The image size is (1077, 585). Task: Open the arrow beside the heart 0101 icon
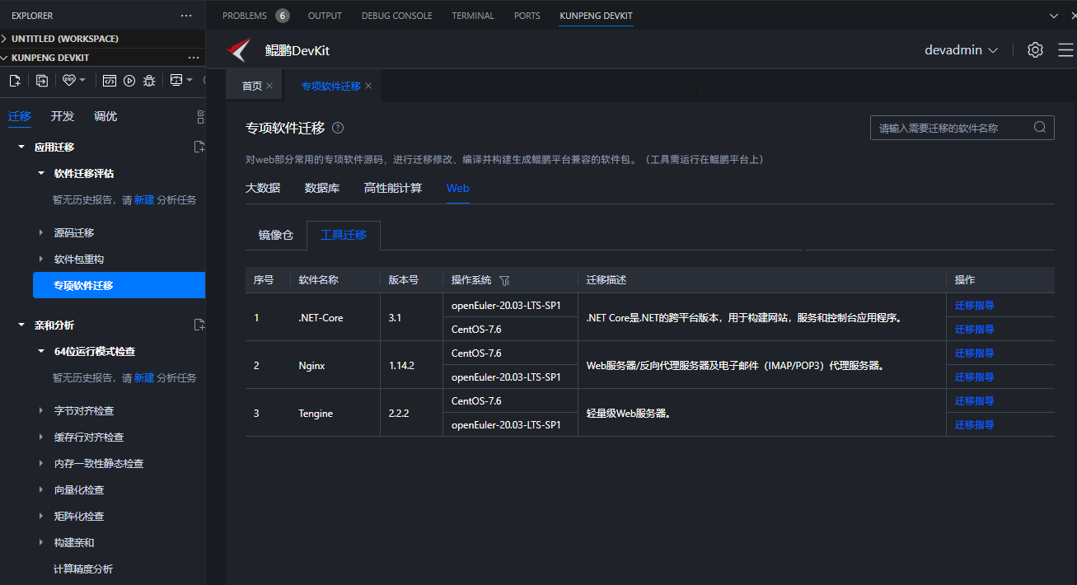(82, 80)
